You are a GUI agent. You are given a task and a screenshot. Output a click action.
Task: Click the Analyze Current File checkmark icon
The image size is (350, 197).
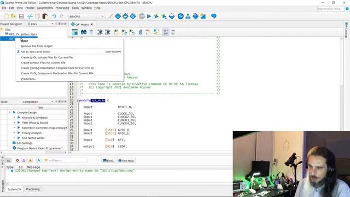pyautogui.click(x=156, y=32)
